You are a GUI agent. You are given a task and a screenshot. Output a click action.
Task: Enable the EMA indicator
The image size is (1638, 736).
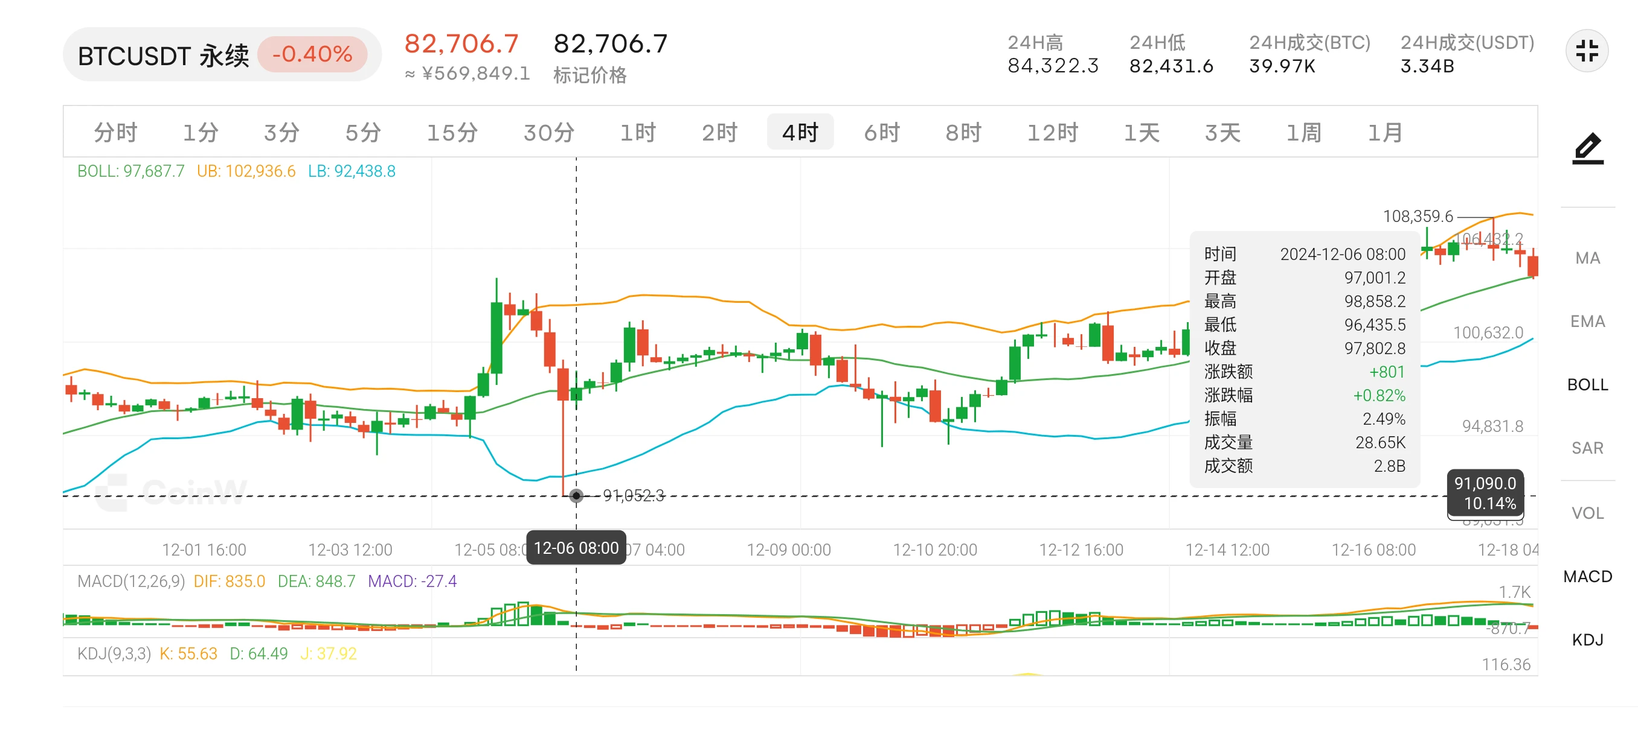click(1587, 322)
